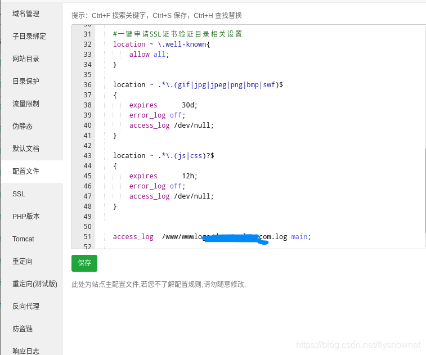Click the 此处为站点主配置文件 warning note

tap(159, 284)
